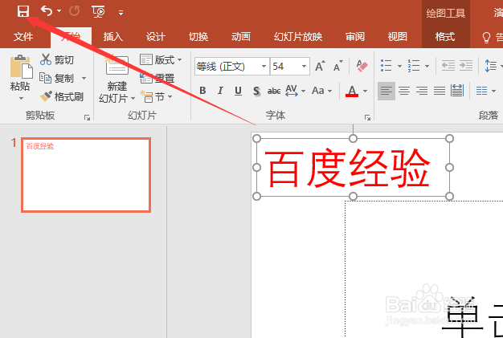Switch to the 动画 tab
Viewport: 503px width, 338px height.
(x=241, y=37)
